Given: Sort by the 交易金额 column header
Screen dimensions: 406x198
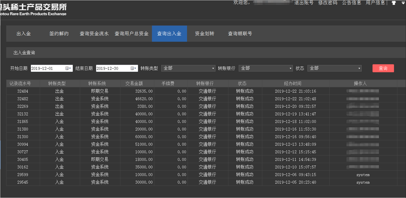Looking at the screenshot, I should pos(137,83).
